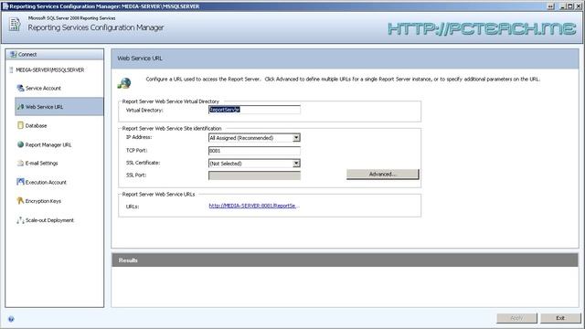The image size is (585, 329).
Task: Click the 'IP Address:' label
Action: (139, 137)
